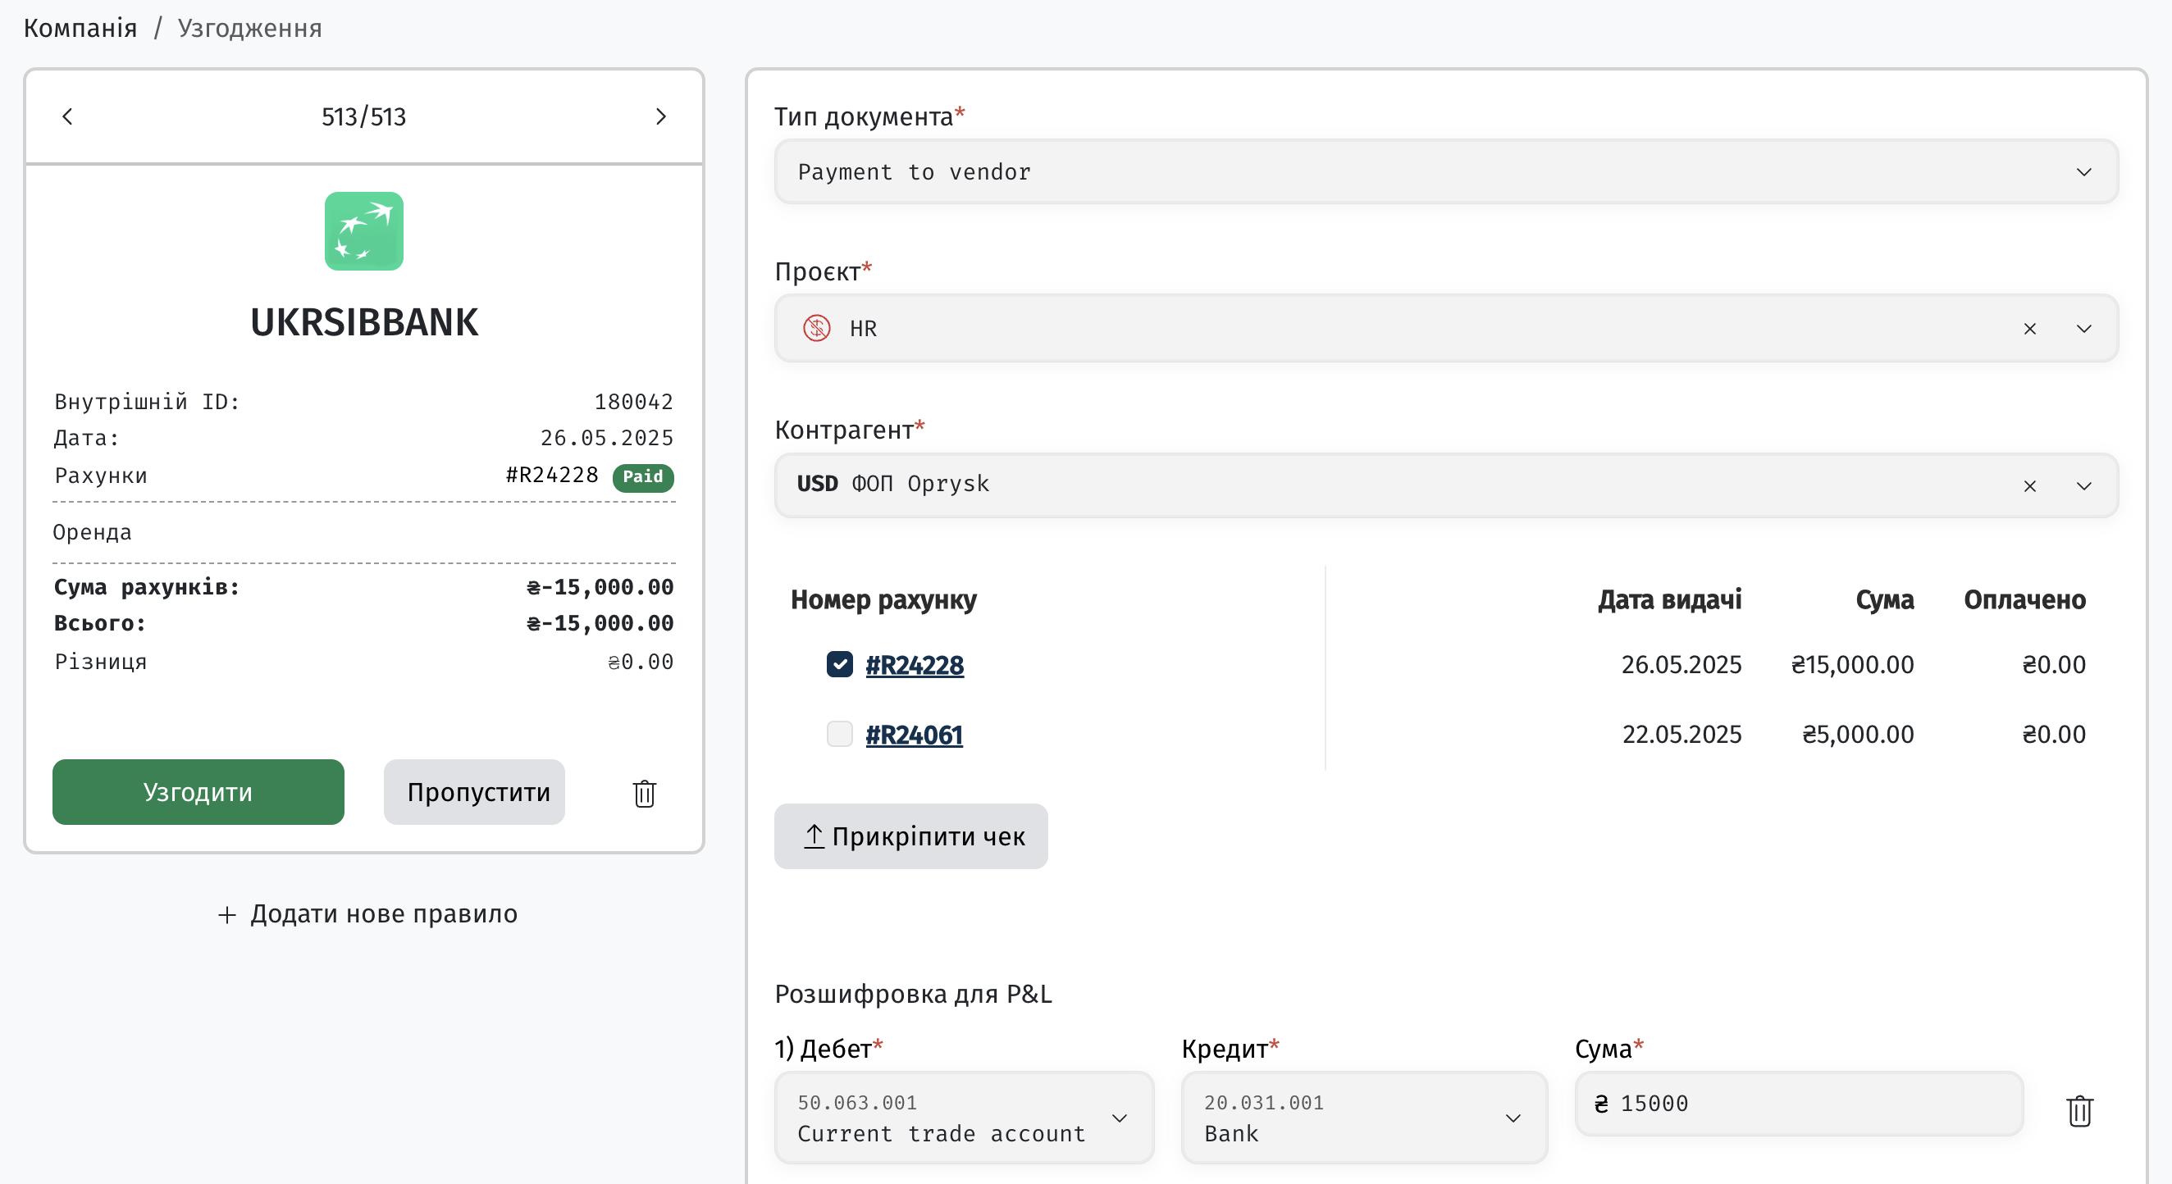Click the Сума input field with 15000
Screen dimensions: 2172x1184
[1799, 1103]
